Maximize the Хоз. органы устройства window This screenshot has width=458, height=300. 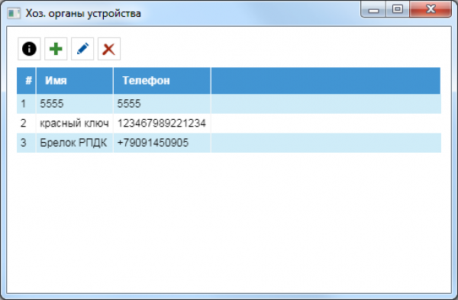pyautogui.click(x=397, y=9)
